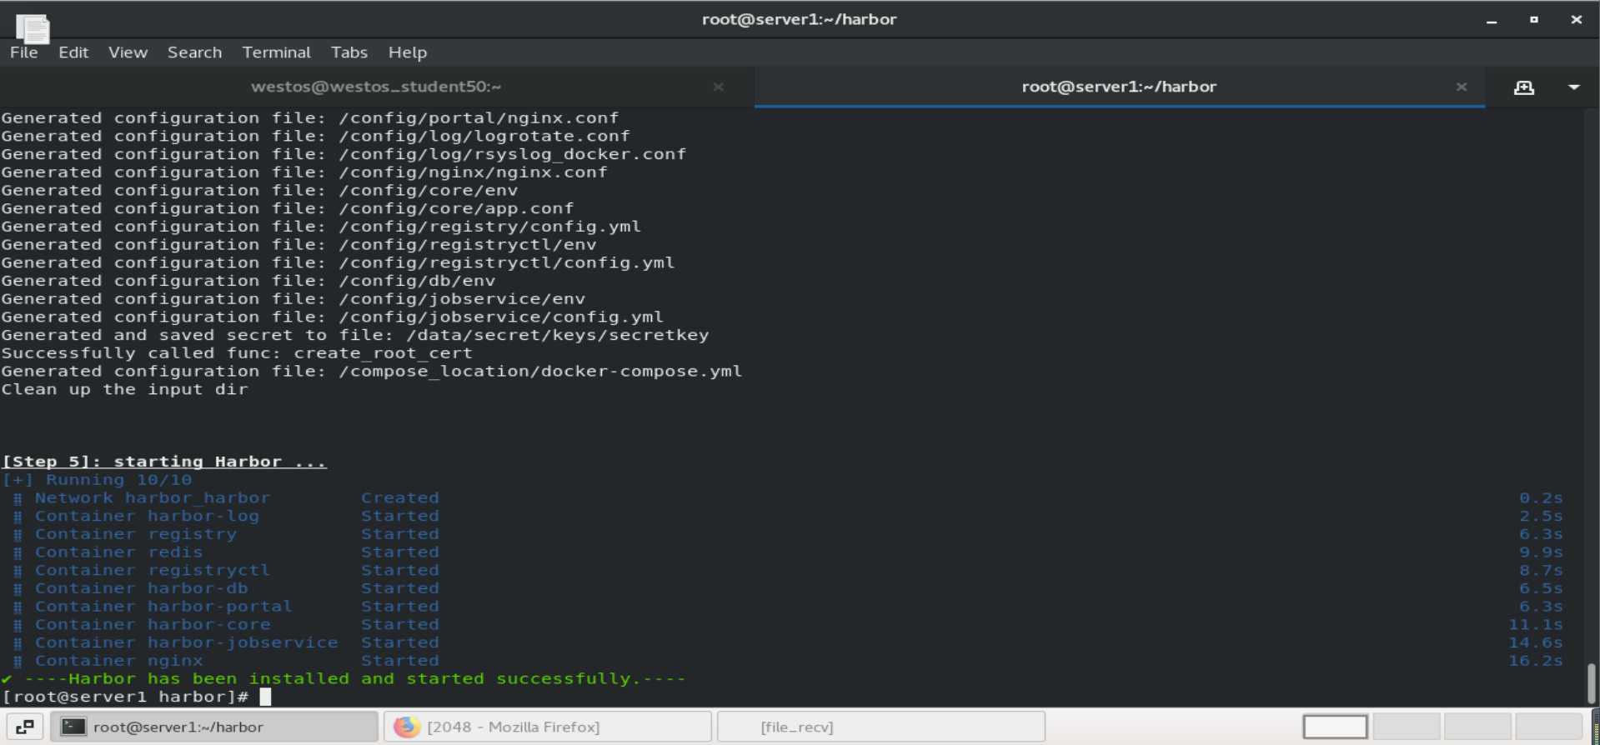Click the new tab icon button
The image size is (1600, 745).
point(1524,87)
